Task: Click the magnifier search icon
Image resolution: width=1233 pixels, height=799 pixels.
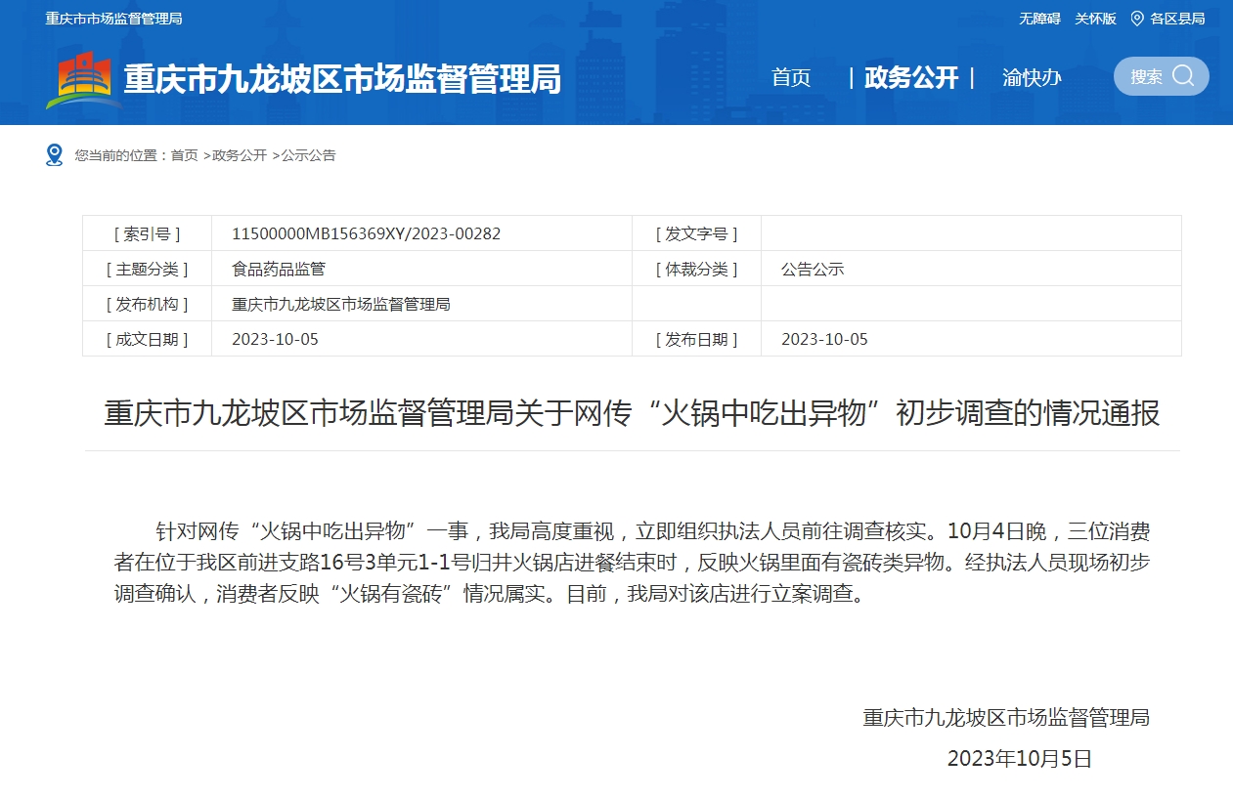Action: tap(1183, 76)
